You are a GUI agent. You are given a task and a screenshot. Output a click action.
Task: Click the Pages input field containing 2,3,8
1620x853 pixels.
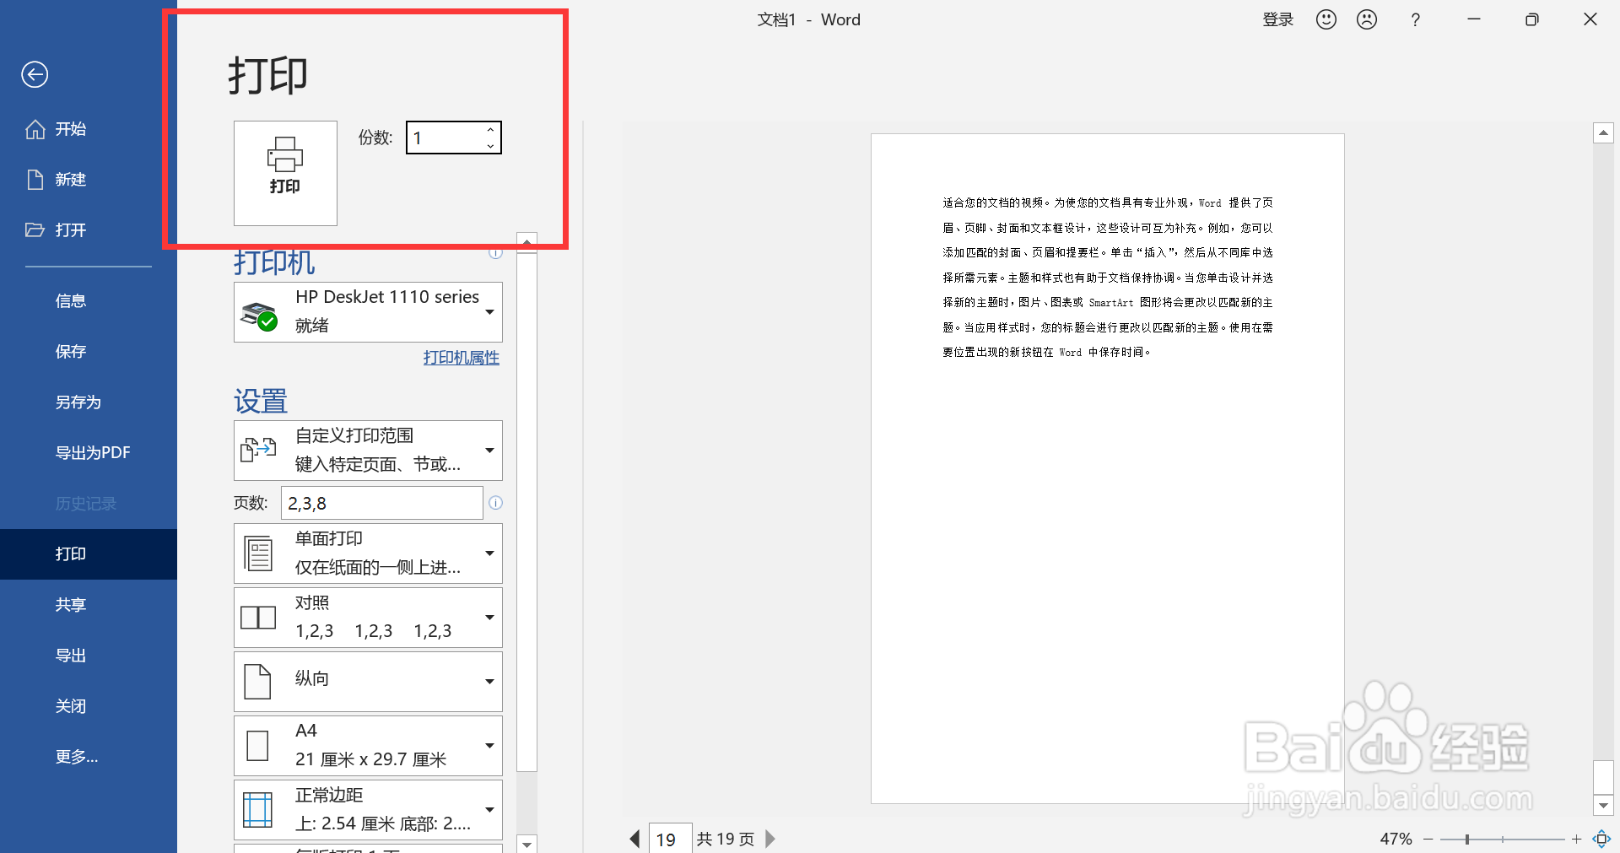(381, 503)
